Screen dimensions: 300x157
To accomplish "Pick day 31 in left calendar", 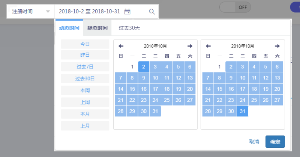I will 155,111.
